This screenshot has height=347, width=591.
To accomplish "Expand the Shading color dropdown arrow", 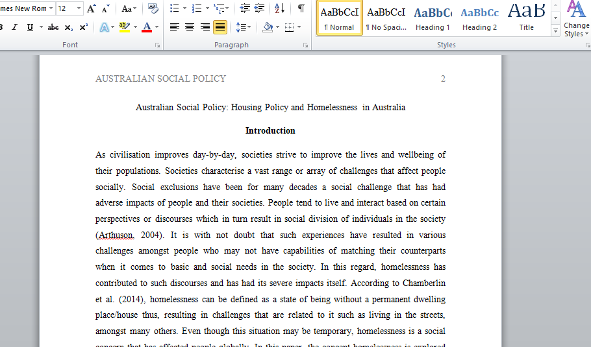I will click(x=278, y=27).
